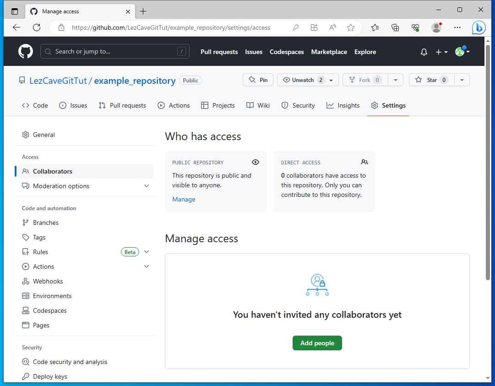Image resolution: width=495 pixels, height=386 pixels.
Task: Click the Pin repository button
Action: [x=258, y=80]
